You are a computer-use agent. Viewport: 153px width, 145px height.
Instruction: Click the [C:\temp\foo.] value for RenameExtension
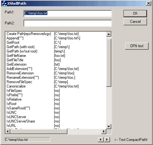pyautogui.click(x=65, y=77)
